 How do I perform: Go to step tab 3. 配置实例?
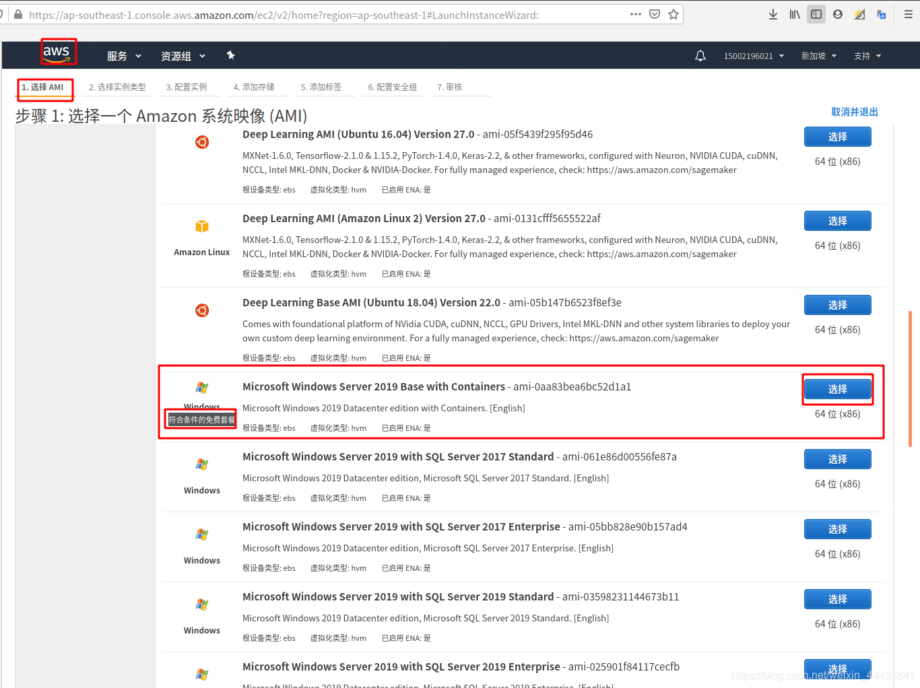187,87
